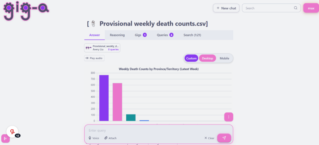The image size is (319, 145).
Task: Open the three-dot chart options menu
Action: tap(229, 117)
